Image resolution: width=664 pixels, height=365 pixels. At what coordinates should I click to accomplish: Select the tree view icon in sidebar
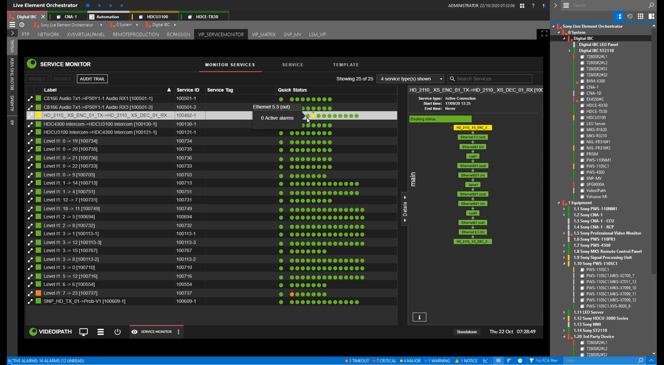click(x=619, y=16)
